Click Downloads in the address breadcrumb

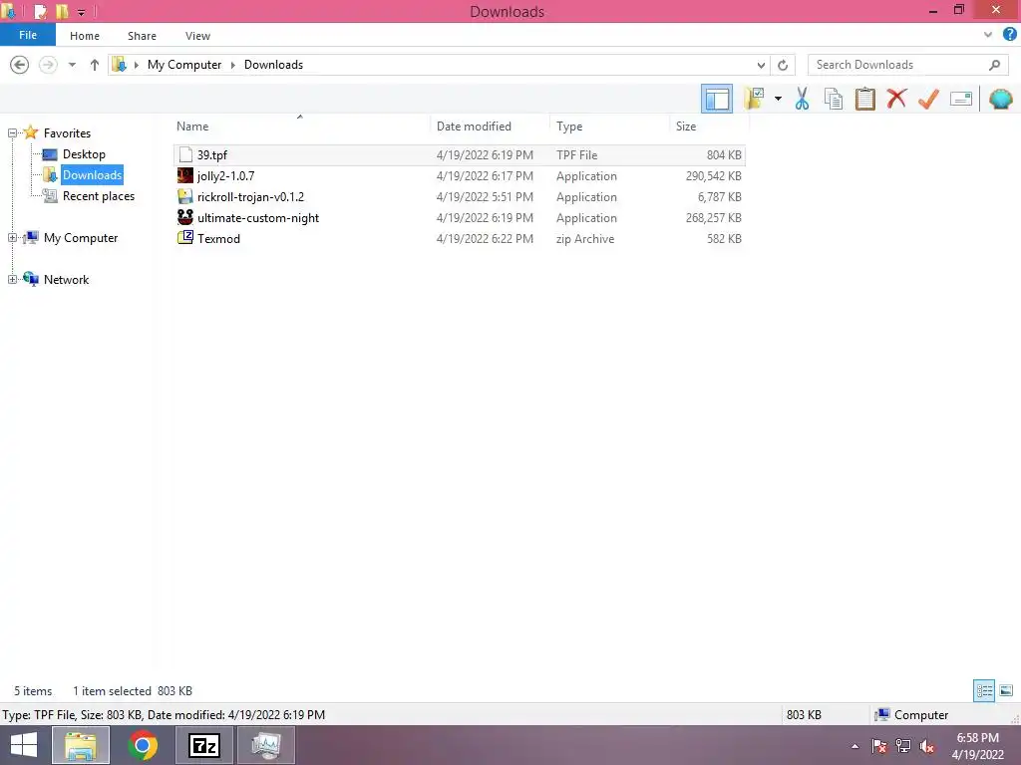coord(273,65)
